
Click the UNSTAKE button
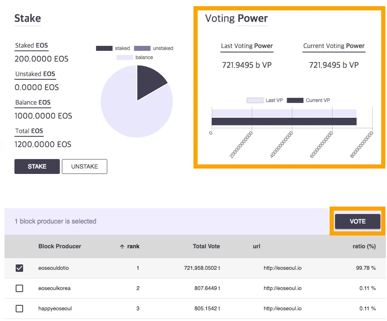pos(85,166)
